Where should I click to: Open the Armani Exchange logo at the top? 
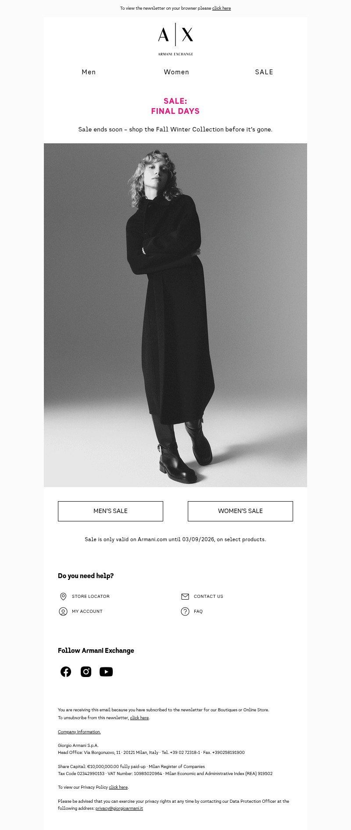[x=175, y=39]
